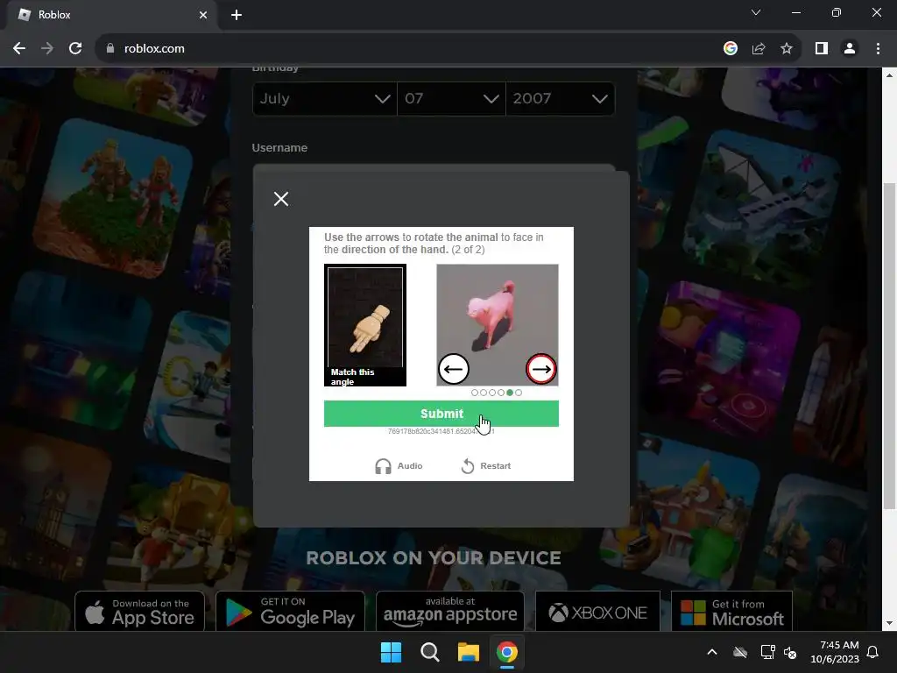
Task: Open the OneDrive cloud tray icon
Action: pyautogui.click(x=740, y=652)
